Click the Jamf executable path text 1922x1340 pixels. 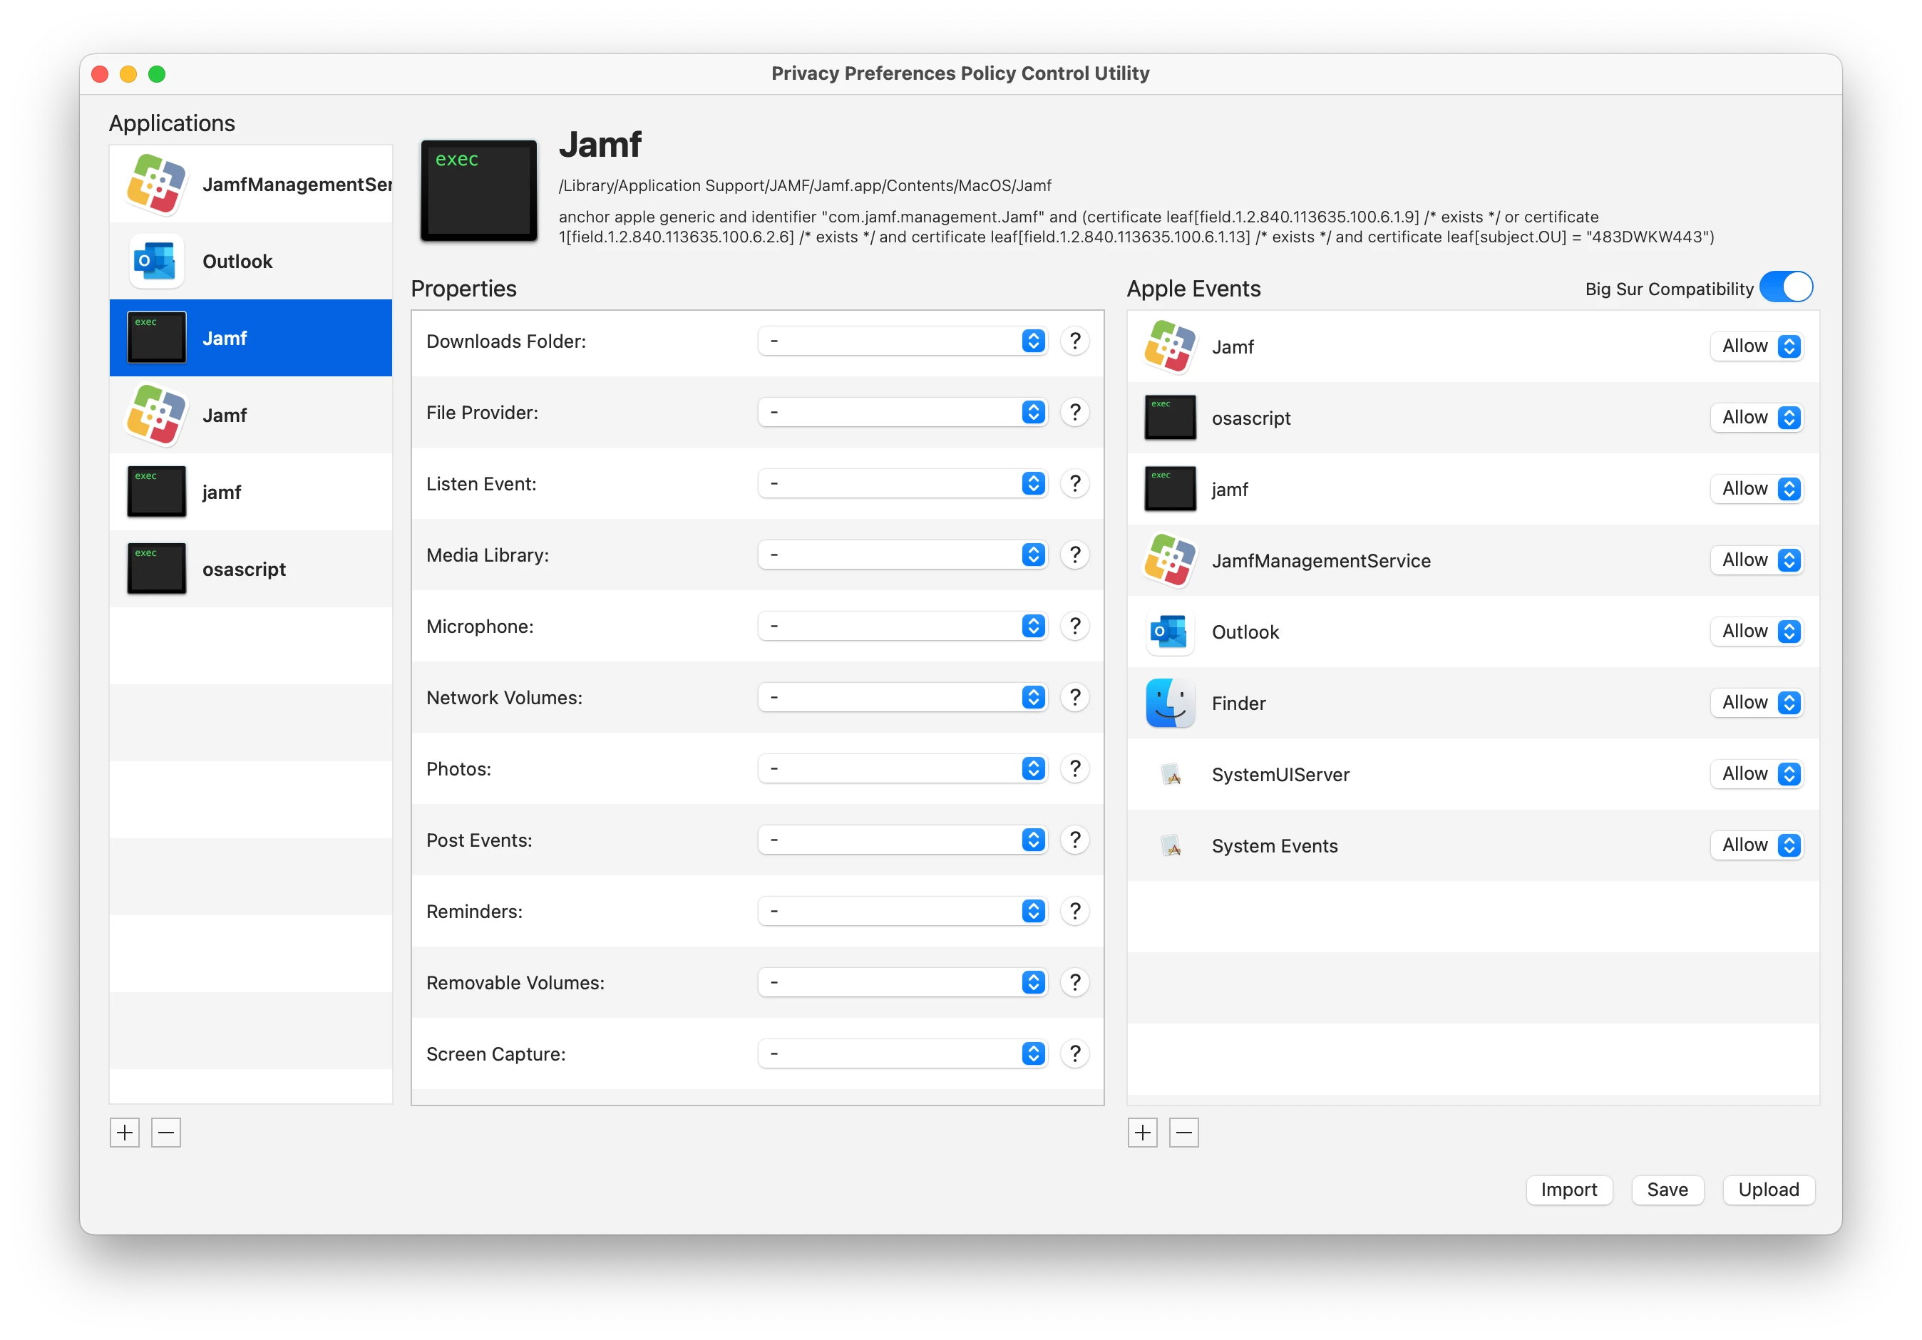click(804, 186)
